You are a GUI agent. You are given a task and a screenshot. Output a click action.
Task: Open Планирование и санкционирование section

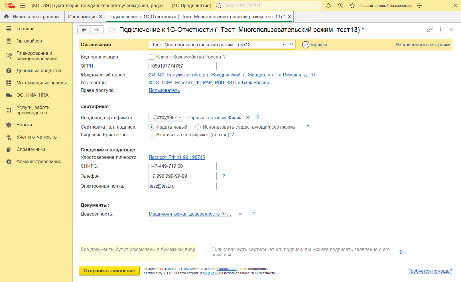(36, 56)
